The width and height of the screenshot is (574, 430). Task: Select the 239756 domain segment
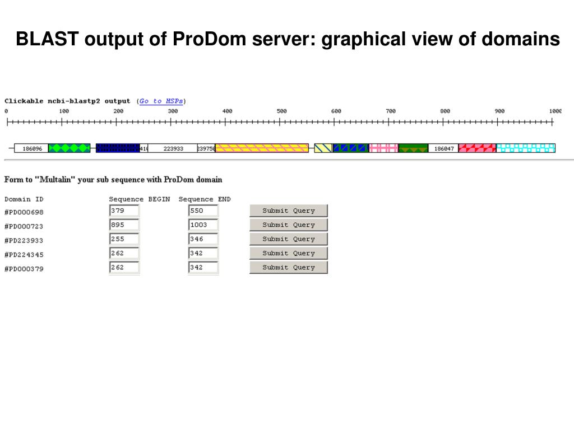(x=206, y=148)
